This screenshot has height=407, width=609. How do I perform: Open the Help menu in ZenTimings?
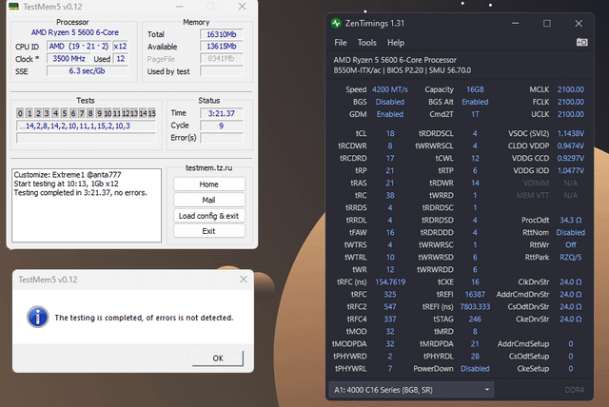coord(396,42)
